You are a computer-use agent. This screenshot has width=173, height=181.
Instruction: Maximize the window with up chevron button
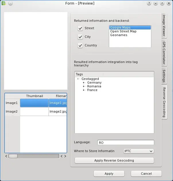coord(162,3)
